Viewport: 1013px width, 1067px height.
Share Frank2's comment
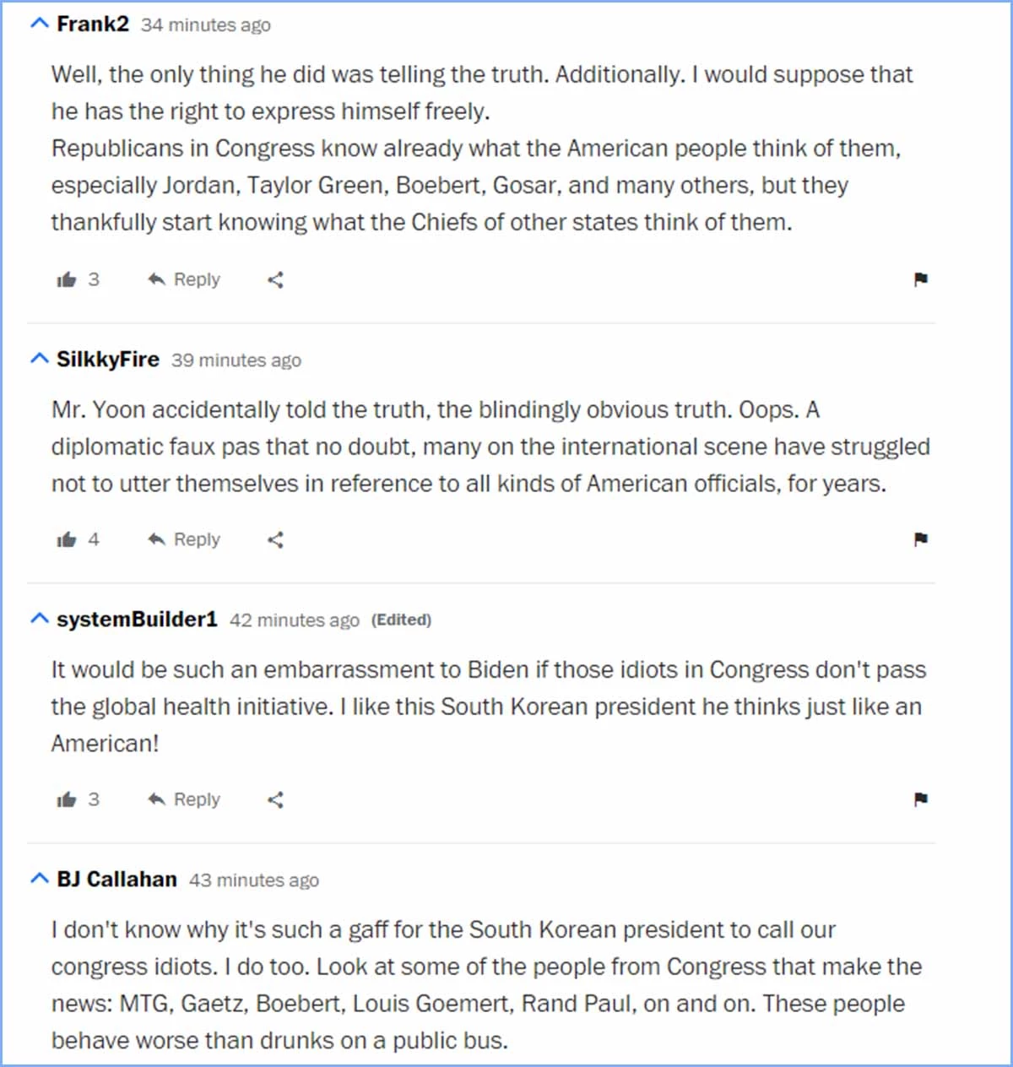(274, 279)
